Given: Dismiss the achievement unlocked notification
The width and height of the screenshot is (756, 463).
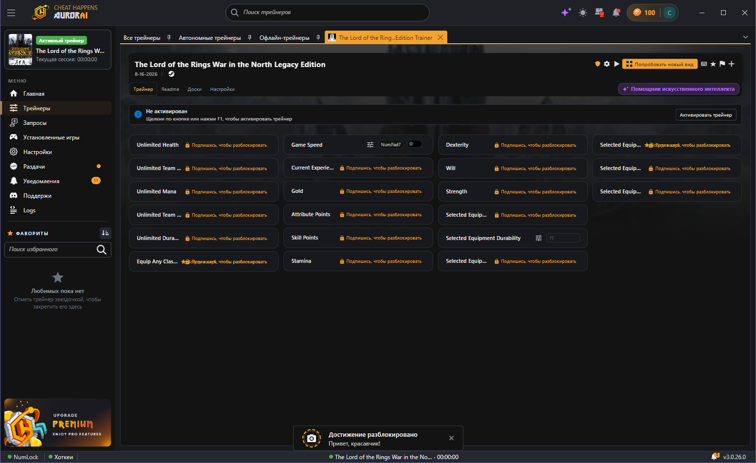Looking at the screenshot, I should tap(452, 438).
